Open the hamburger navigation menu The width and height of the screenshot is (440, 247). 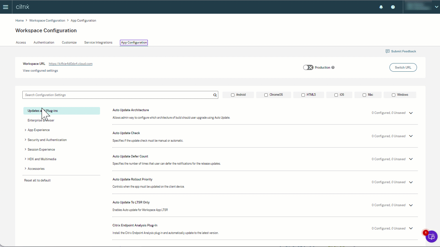(5, 7)
